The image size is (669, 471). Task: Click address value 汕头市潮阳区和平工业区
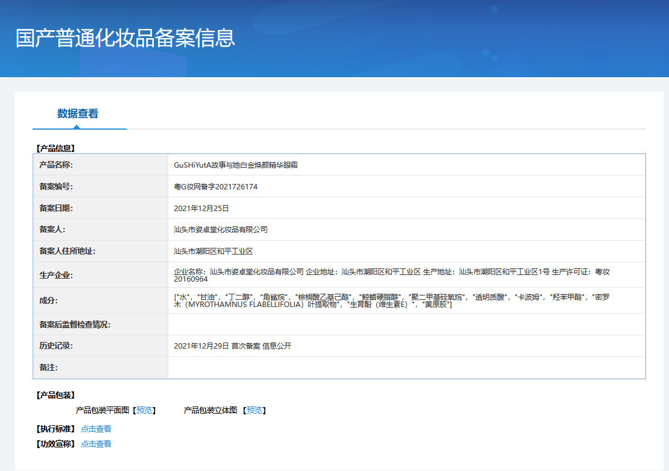(214, 251)
